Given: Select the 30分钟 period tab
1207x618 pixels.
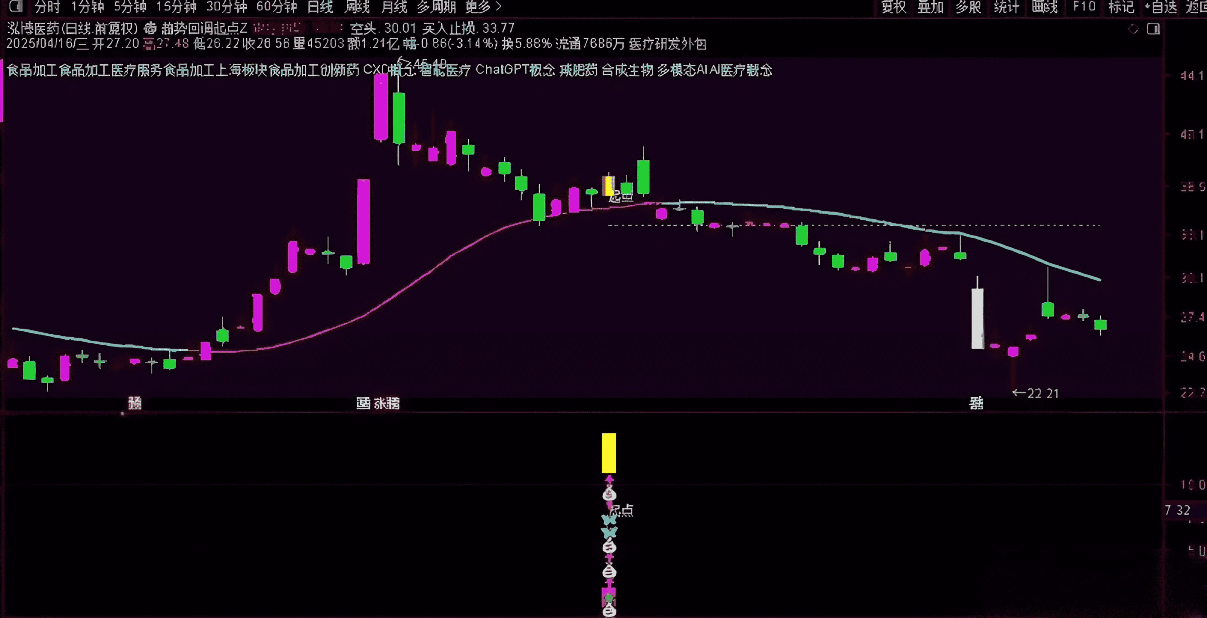Looking at the screenshot, I should (x=226, y=6).
